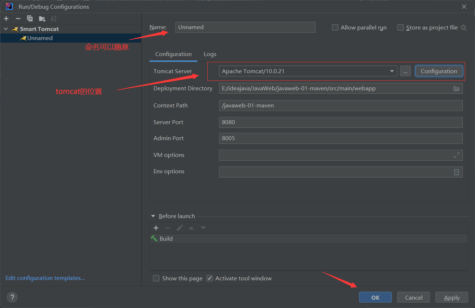This screenshot has height=308, width=475.
Task: Move Before launch task down
Action: click(203, 228)
